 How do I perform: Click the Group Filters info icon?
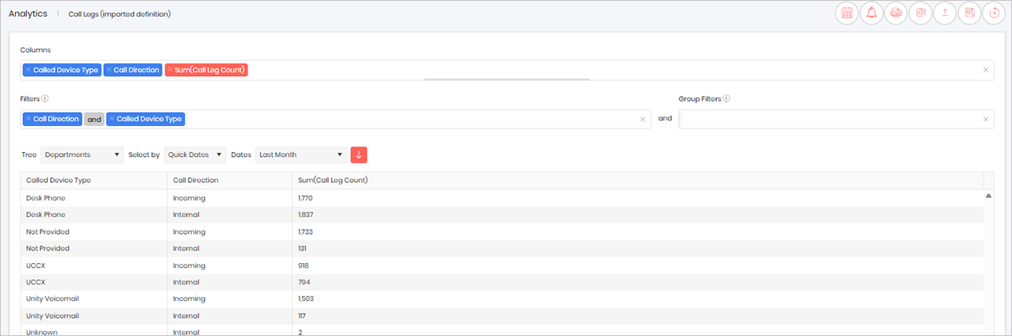(726, 99)
